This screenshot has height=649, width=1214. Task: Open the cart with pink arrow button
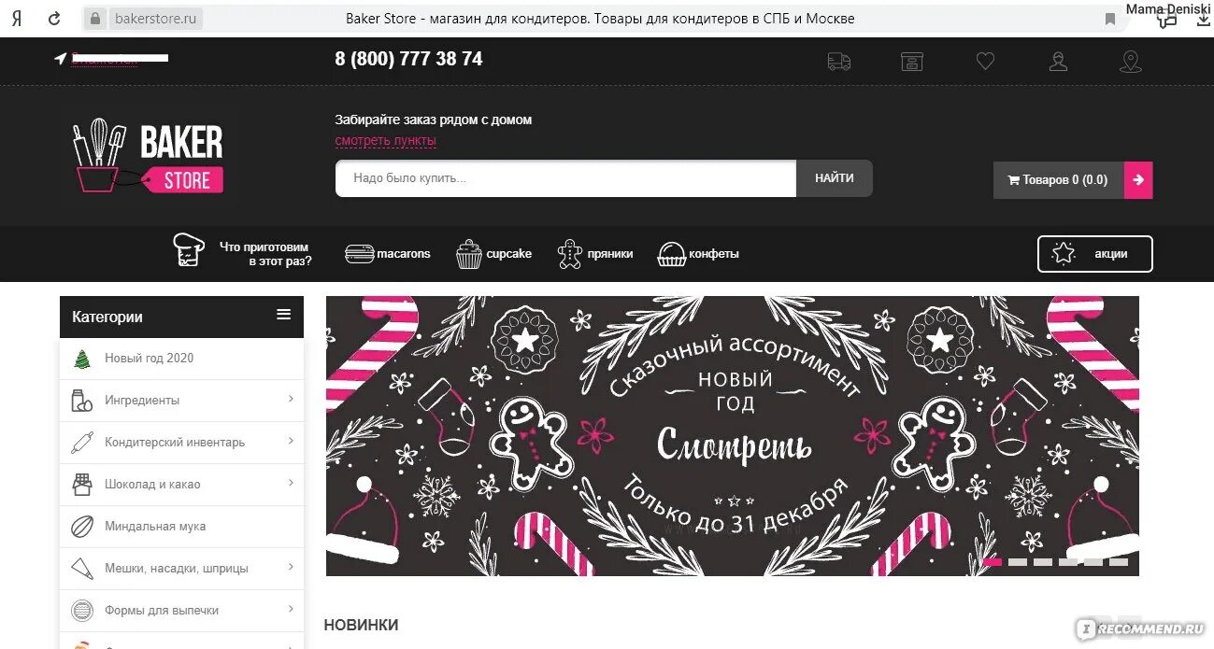pyautogui.click(x=1138, y=180)
